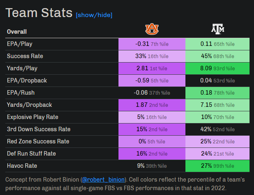The image size is (254, 195).
Task: Select the Overall column header
Action: (17, 31)
